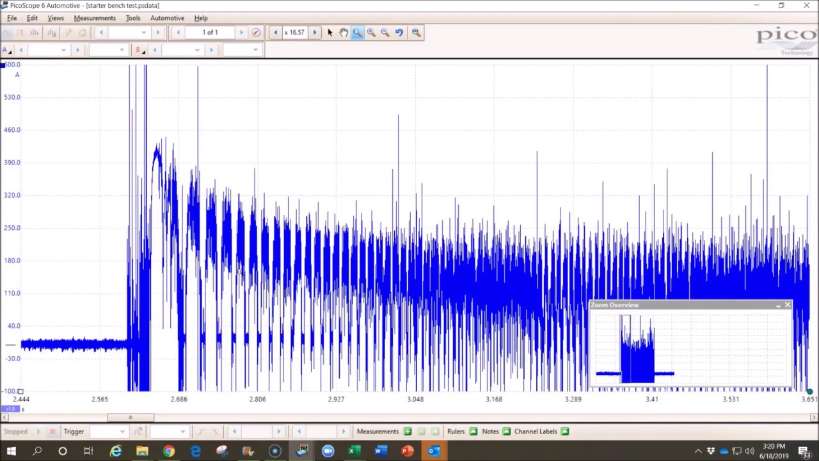Toggle Notes area display
The width and height of the screenshot is (819, 461).
coord(507,432)
